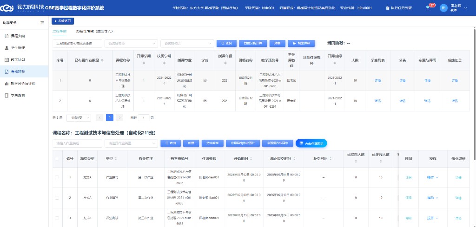
Task: Launch the Auto作业助手 button
Action: click(x=311, y=143)
